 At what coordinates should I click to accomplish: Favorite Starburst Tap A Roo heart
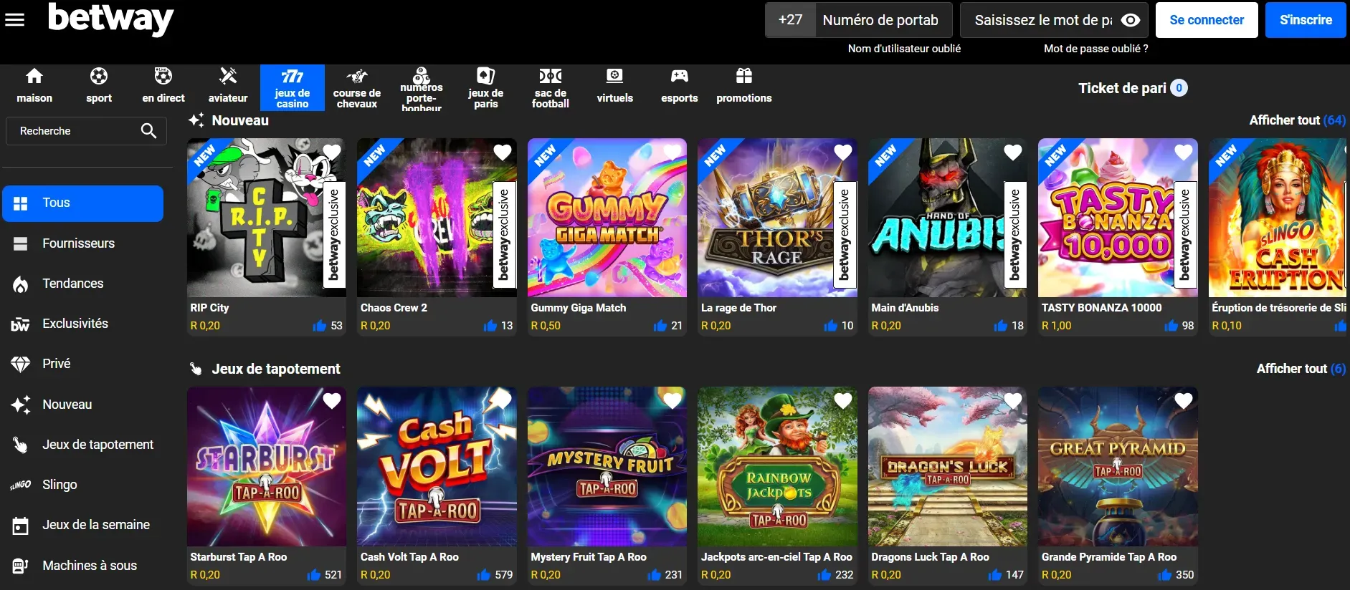[x=332, y=401]
